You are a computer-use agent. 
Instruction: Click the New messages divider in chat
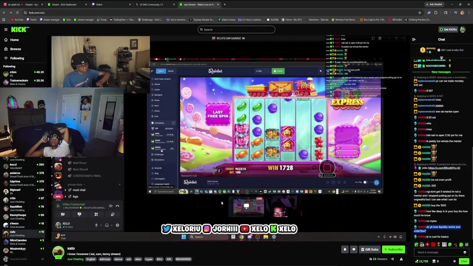[x=441, y=72]
